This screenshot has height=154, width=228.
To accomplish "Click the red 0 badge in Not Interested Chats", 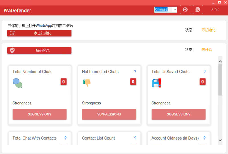I will pyautogui.click(x=133, y=82).
